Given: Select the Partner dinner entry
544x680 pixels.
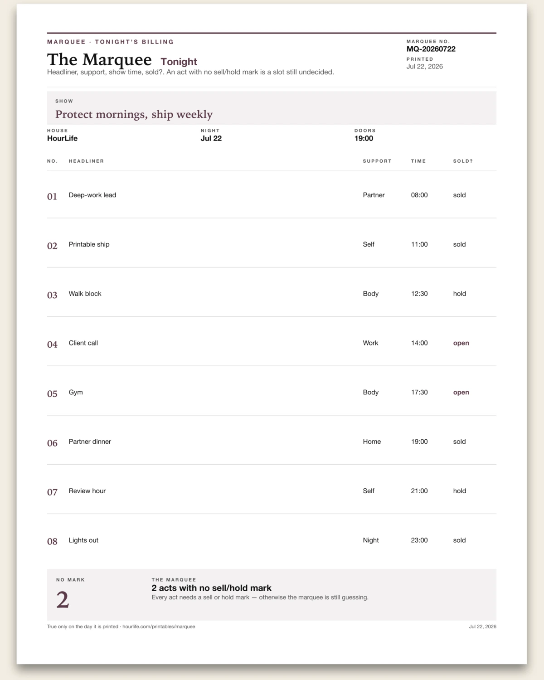Looking at the screenshot, I should [272, 441].
